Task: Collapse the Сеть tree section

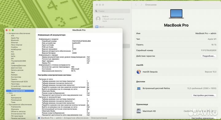Action: click(x=7, y=93)
